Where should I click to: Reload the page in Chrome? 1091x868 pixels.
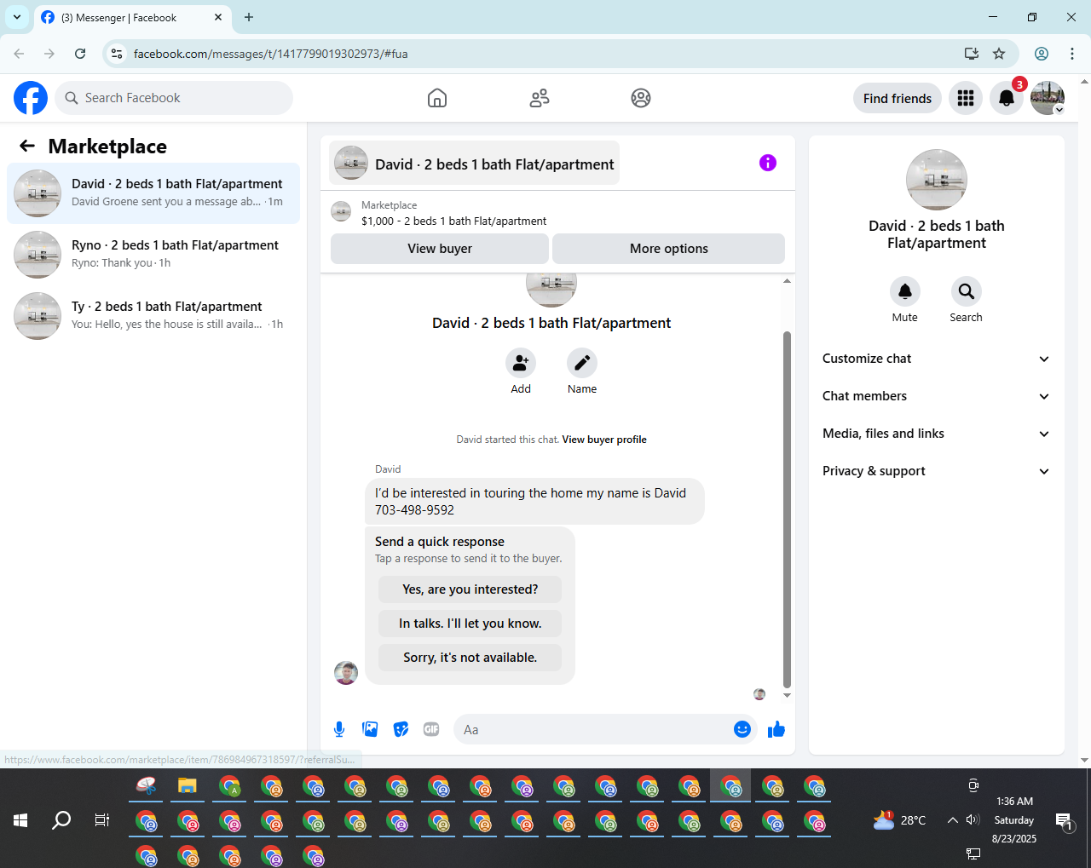point(80,54)
